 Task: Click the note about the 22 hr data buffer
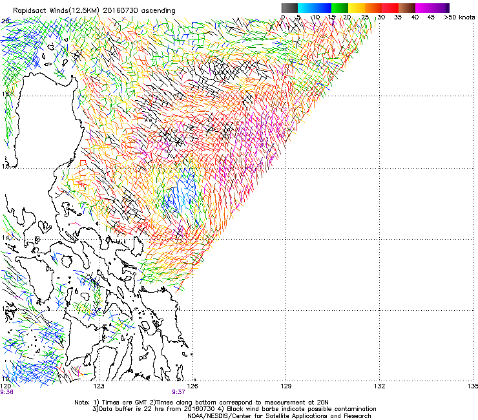(x=152, y=409)
